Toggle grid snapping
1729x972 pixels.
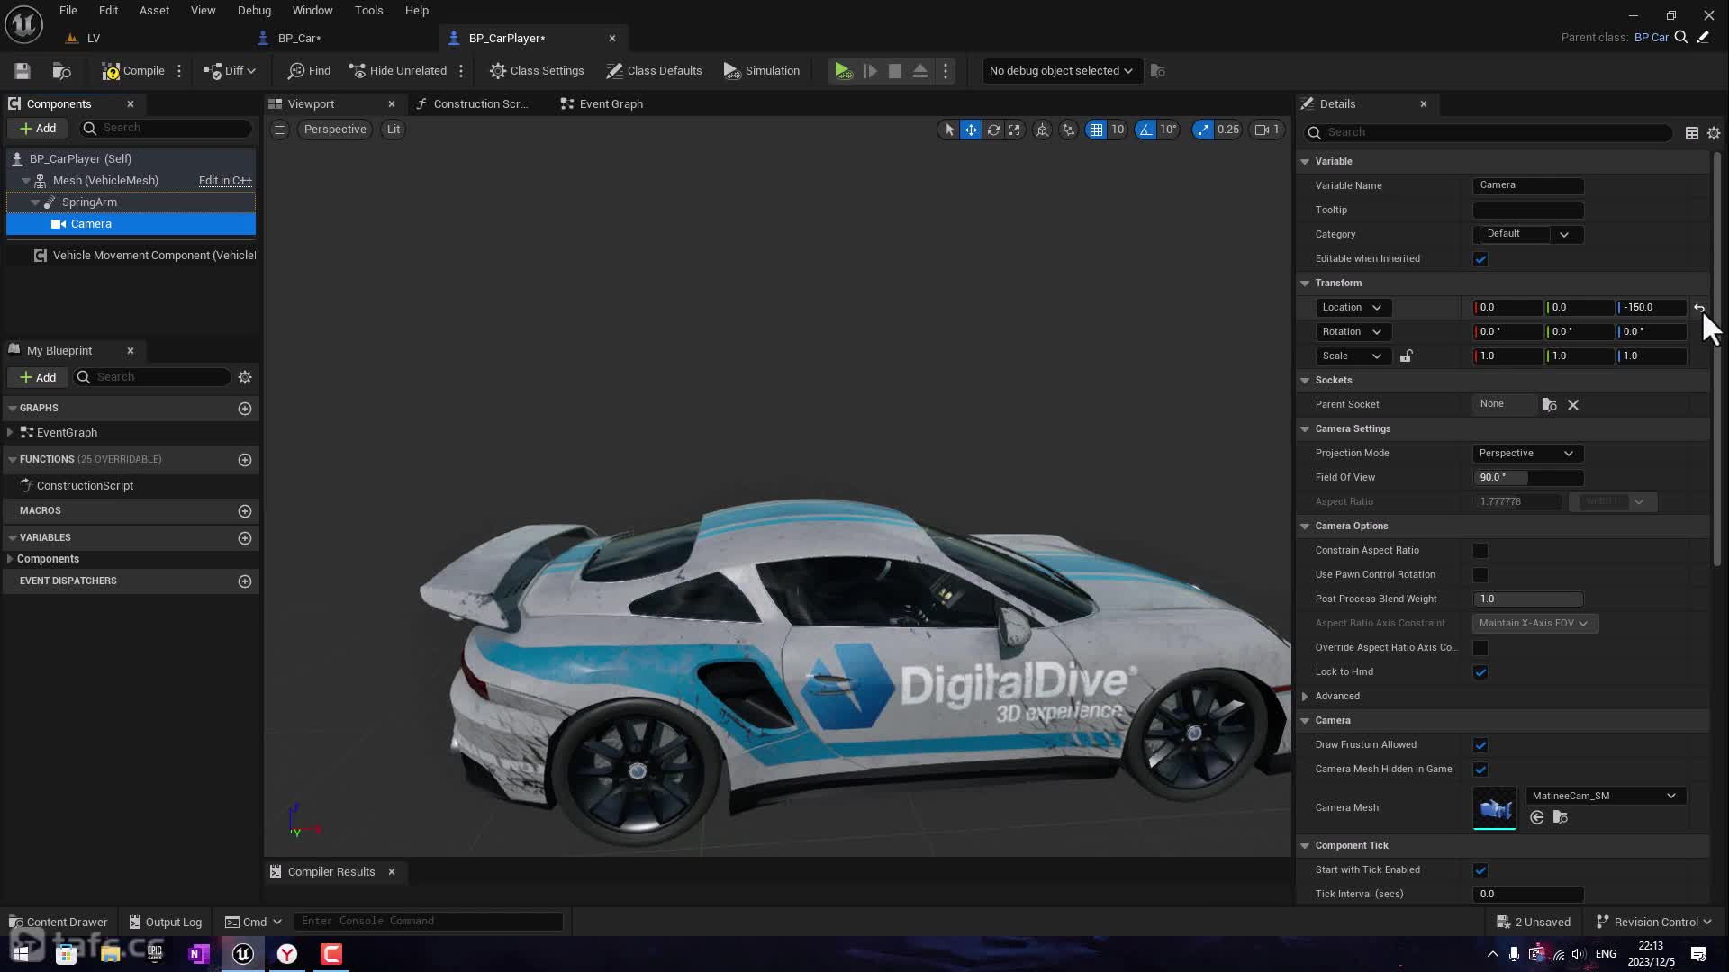click(x=1096, y=130)
